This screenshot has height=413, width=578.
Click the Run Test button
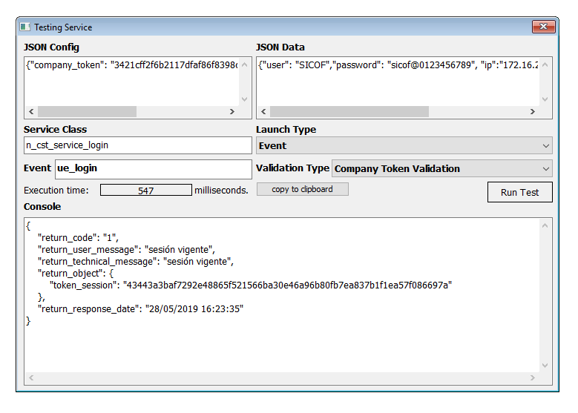tap(519, 192)
